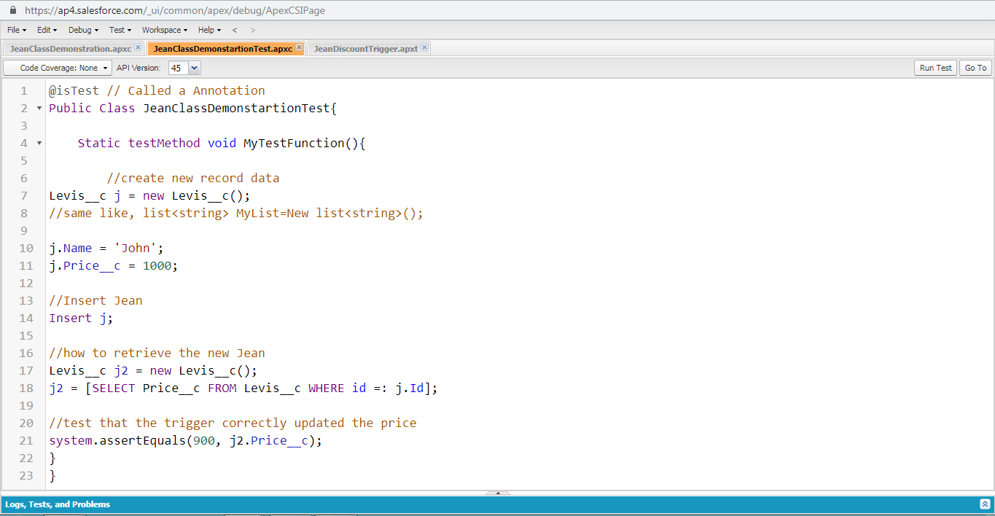
Task: Open the Debug menu
Action: click(83, 30)
